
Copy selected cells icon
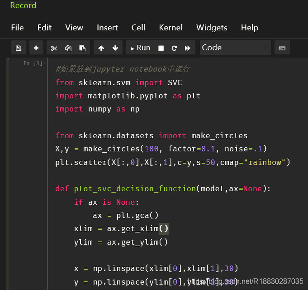pos(68,48)
